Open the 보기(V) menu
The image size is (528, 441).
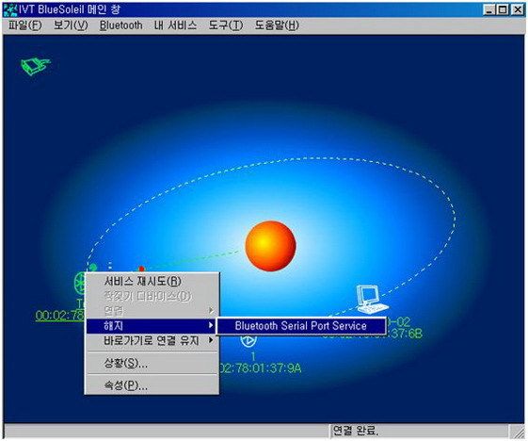pyautogui.click(x=71, y=25)
